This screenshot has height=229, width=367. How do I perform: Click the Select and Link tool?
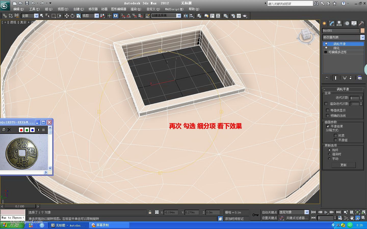click(x=5, y=16)
